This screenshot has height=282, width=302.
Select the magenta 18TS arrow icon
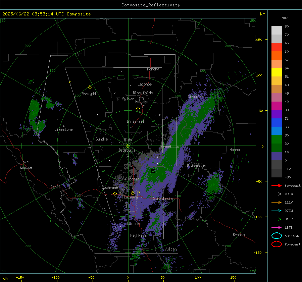pos(276,228)
